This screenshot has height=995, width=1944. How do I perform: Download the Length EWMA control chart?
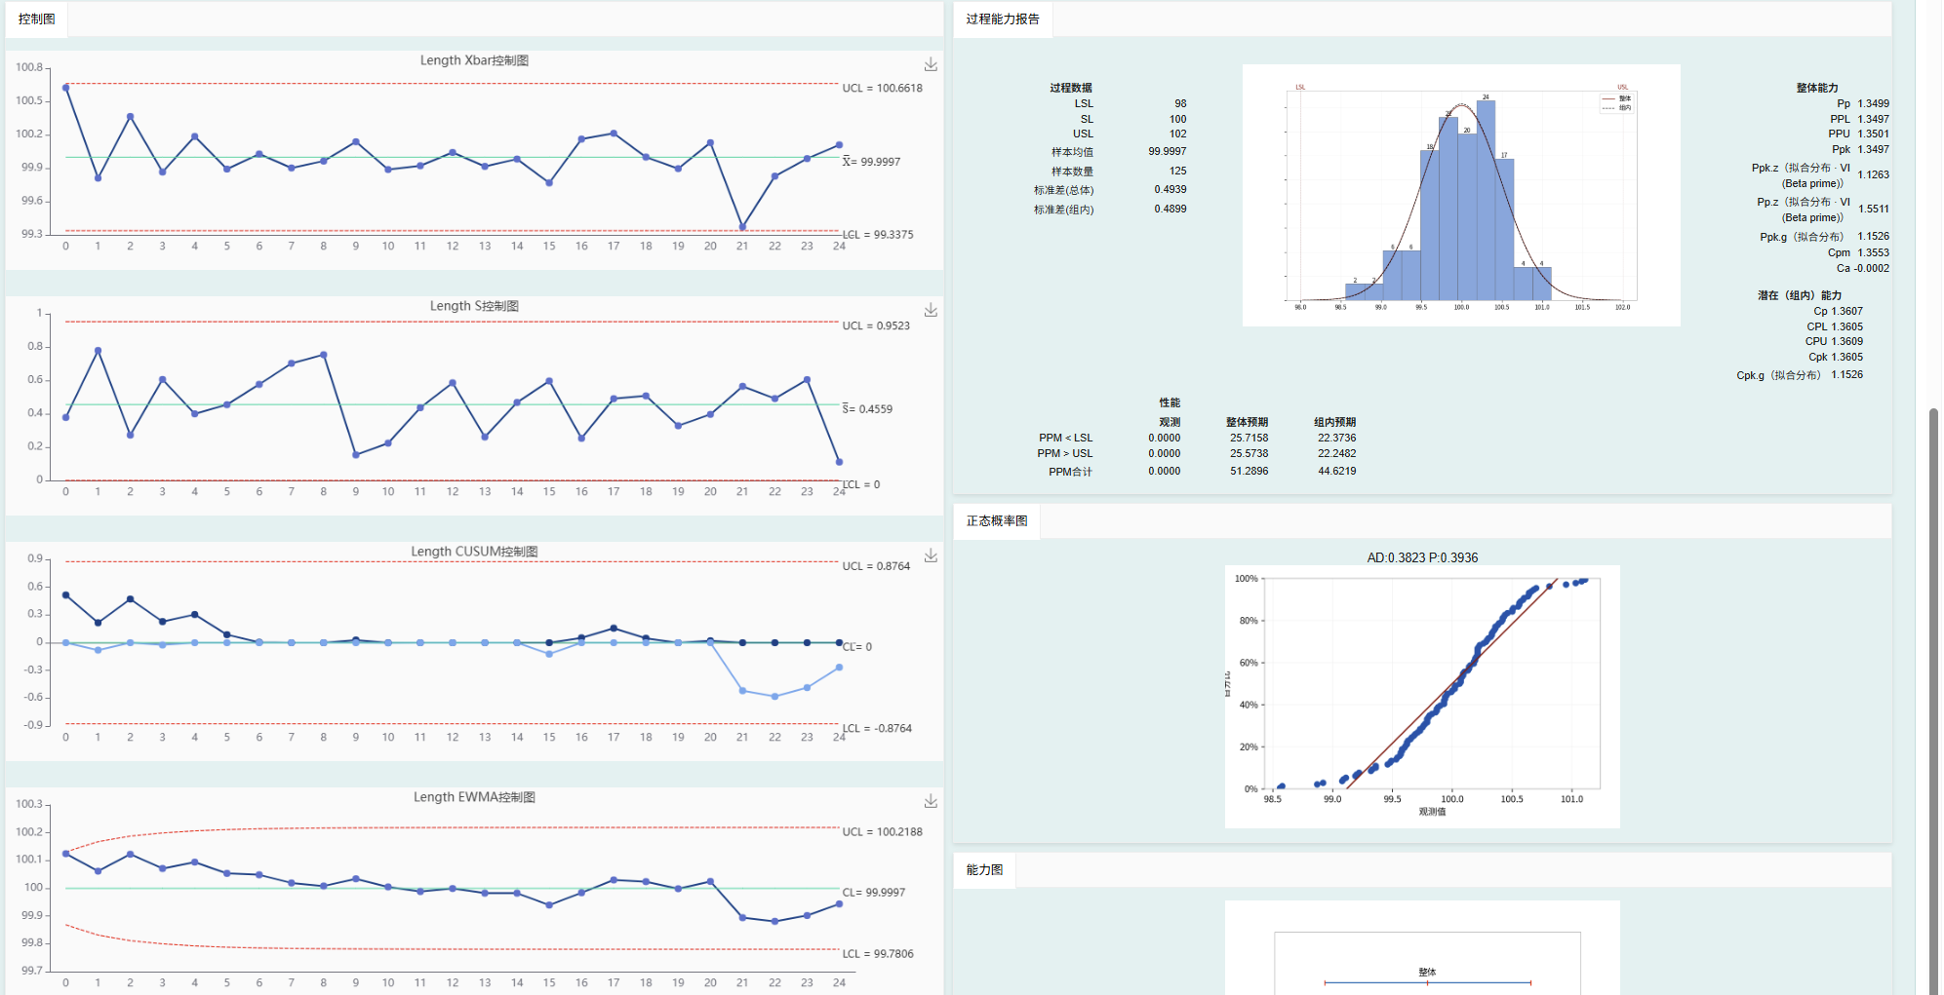point(931,801)
